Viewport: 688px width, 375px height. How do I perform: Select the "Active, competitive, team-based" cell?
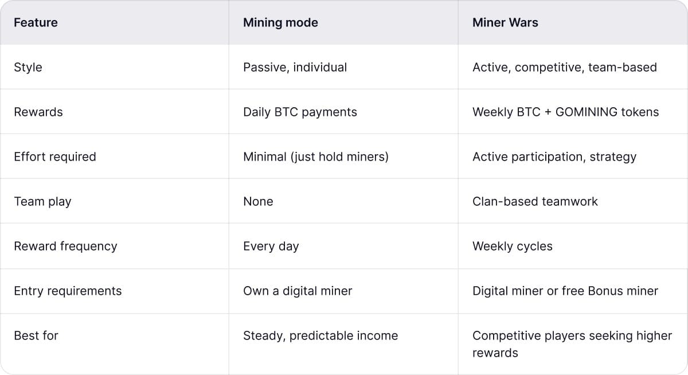tap(564, 67)
